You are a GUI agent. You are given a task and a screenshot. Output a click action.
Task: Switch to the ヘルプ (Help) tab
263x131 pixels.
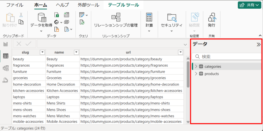point(62,5)
